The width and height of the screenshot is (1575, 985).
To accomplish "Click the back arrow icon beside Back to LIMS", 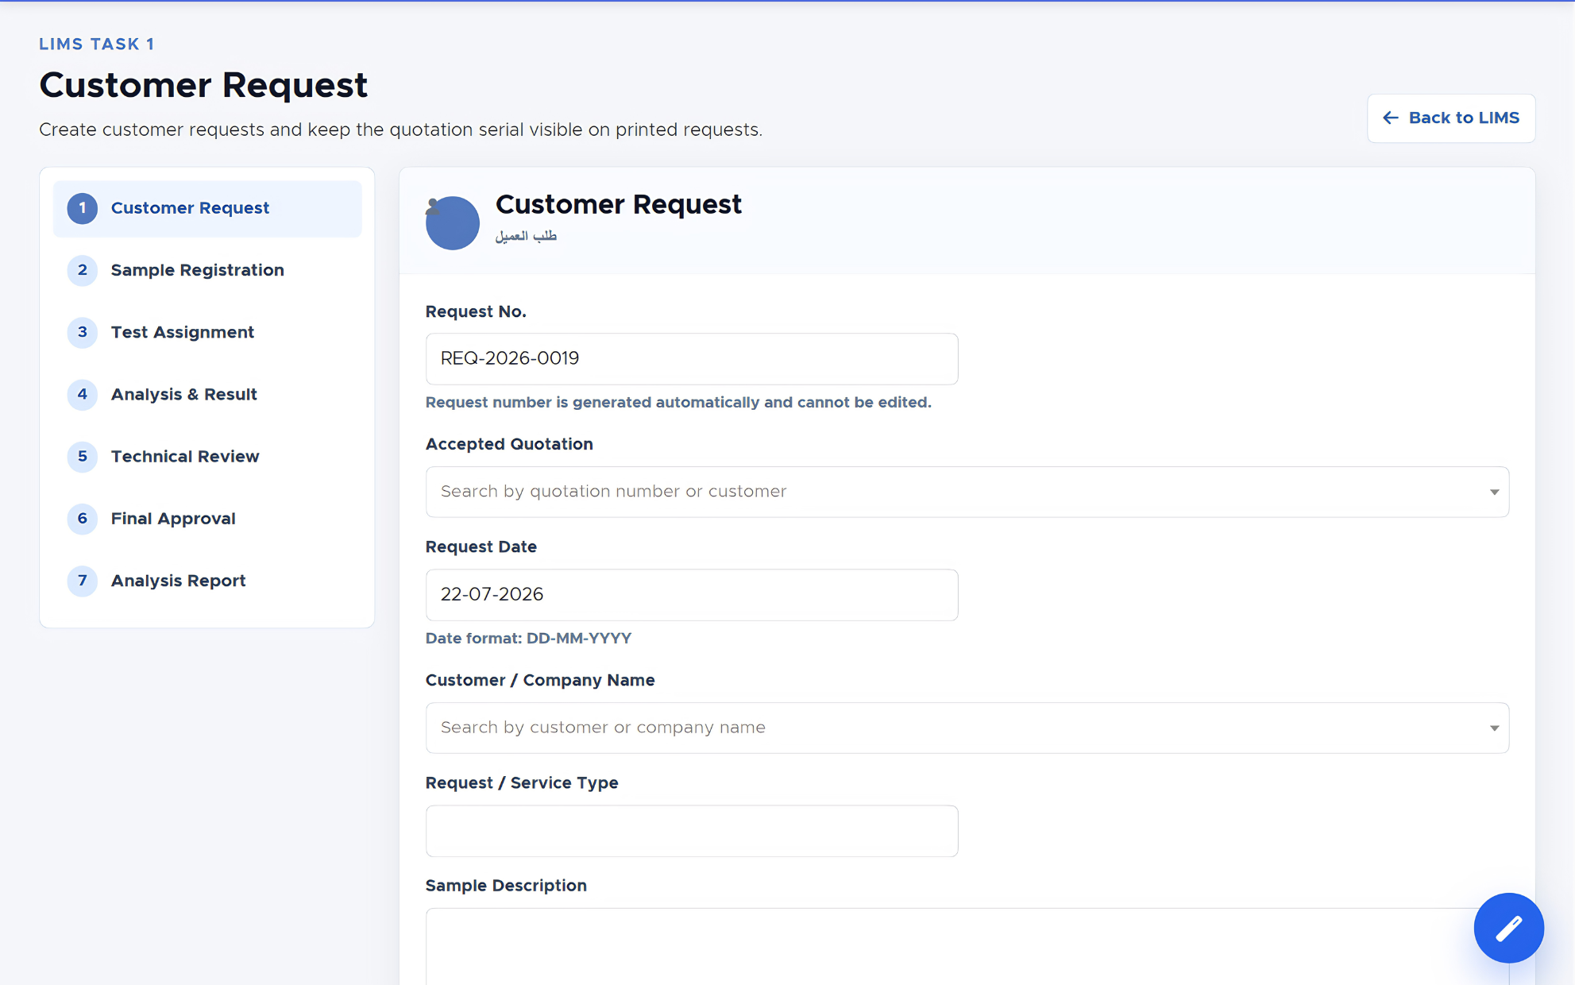I will pos(1390,118).
